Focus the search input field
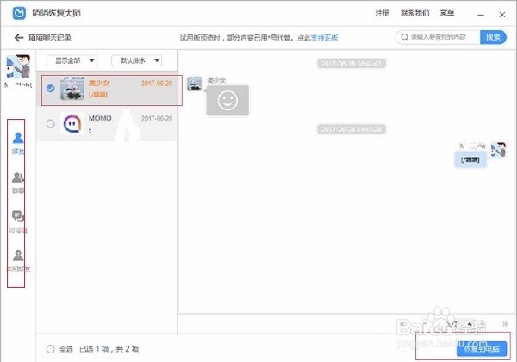 coord(438,37)
